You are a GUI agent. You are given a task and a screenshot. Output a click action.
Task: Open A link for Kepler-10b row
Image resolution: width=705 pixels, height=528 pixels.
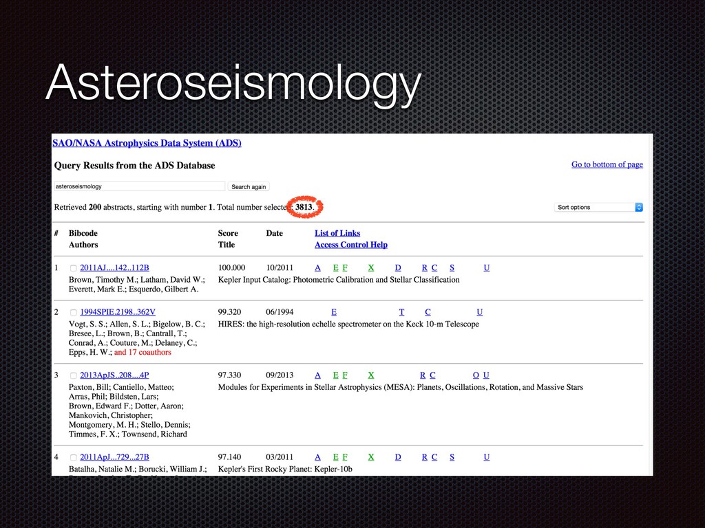[317, 457]
